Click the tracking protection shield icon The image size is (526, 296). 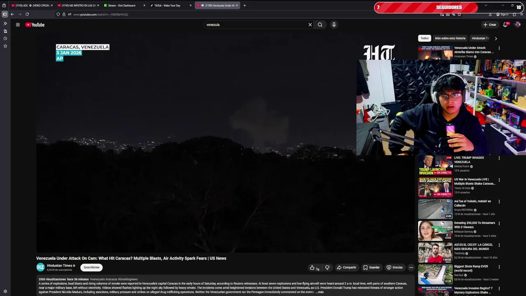coord(58,14)
